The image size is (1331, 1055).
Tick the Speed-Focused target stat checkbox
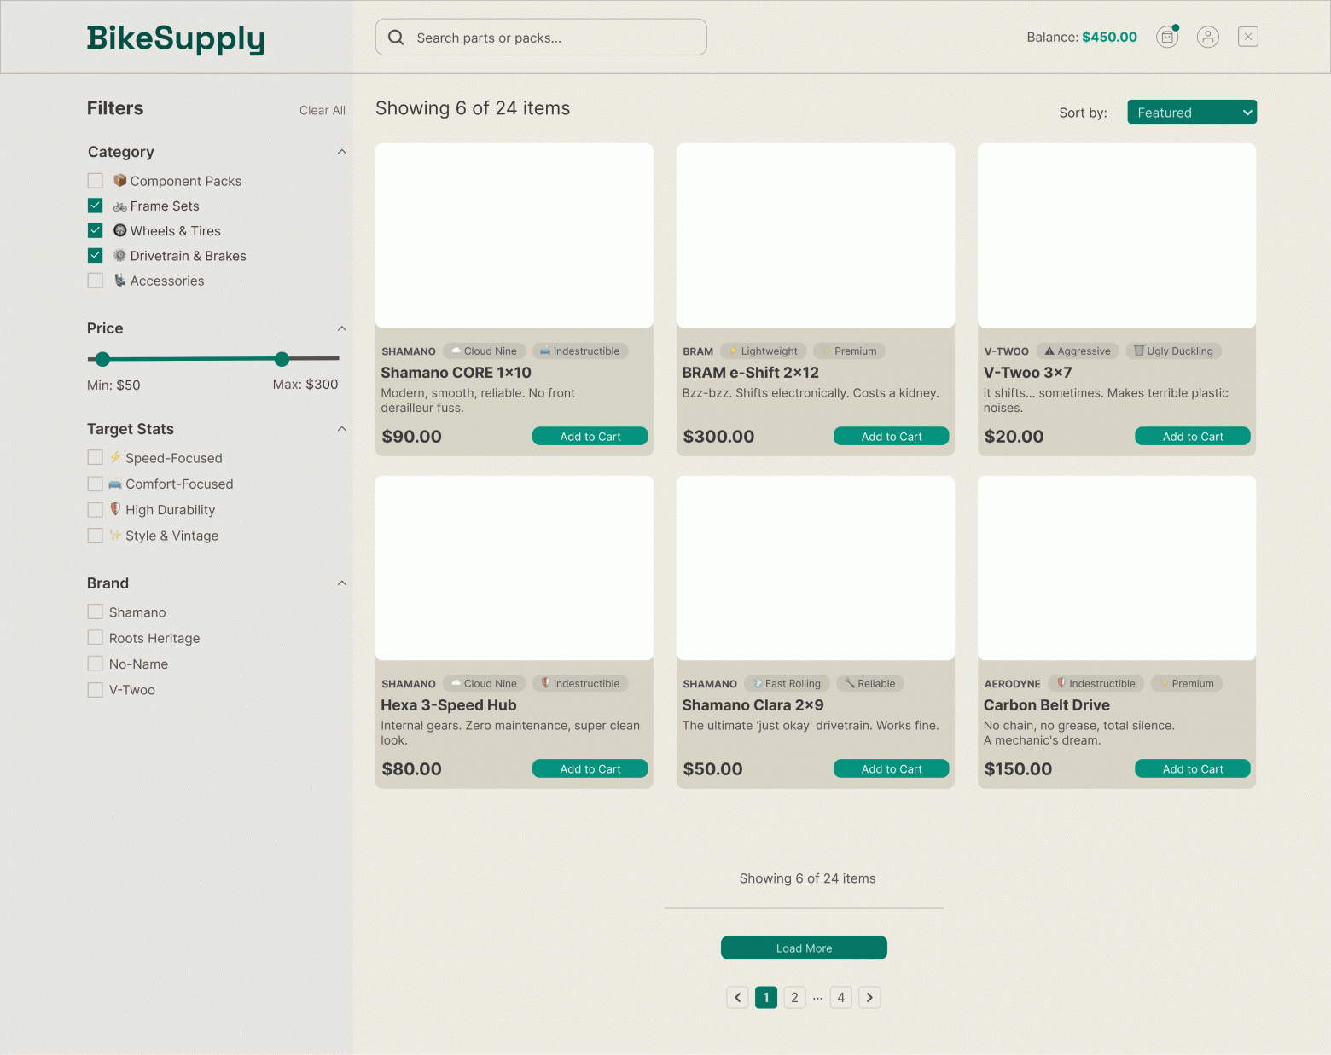pos(95,458)
